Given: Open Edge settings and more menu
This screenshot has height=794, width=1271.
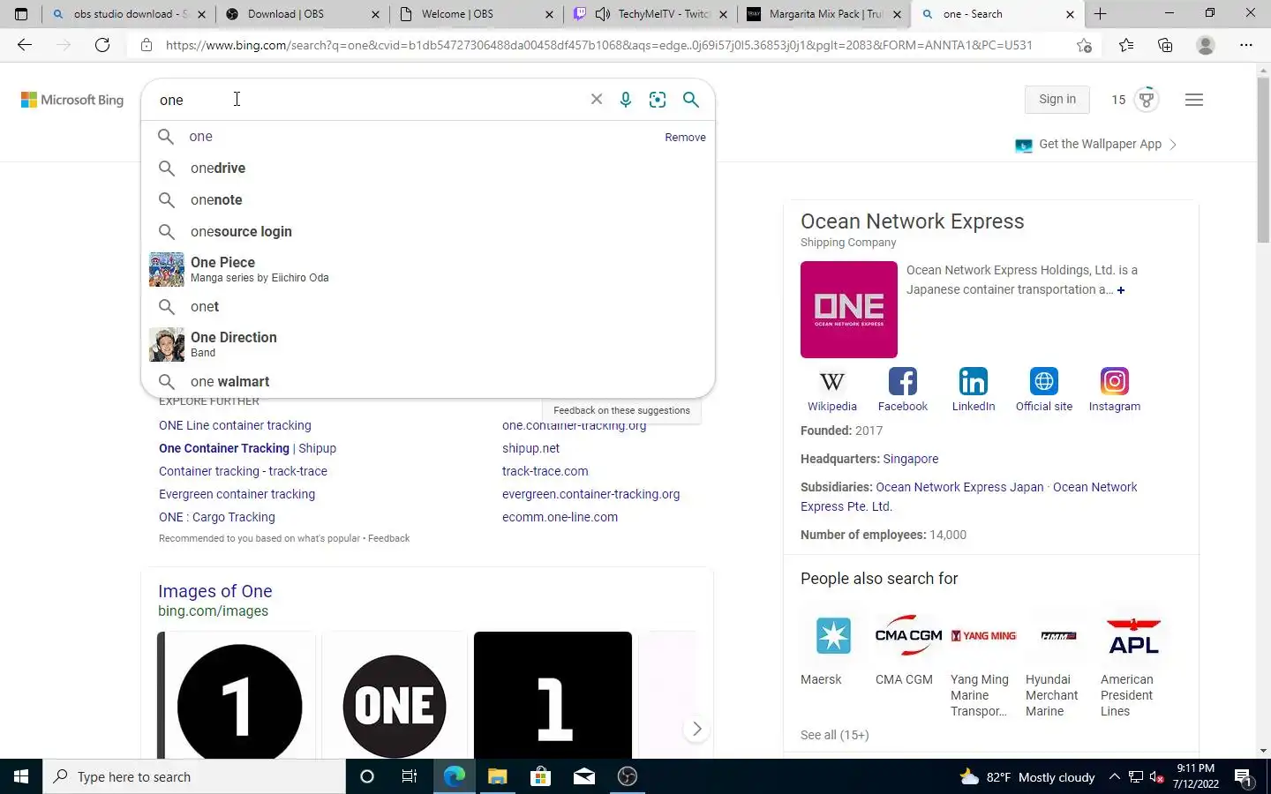Looking at the screenshot, I should 1246,45.
